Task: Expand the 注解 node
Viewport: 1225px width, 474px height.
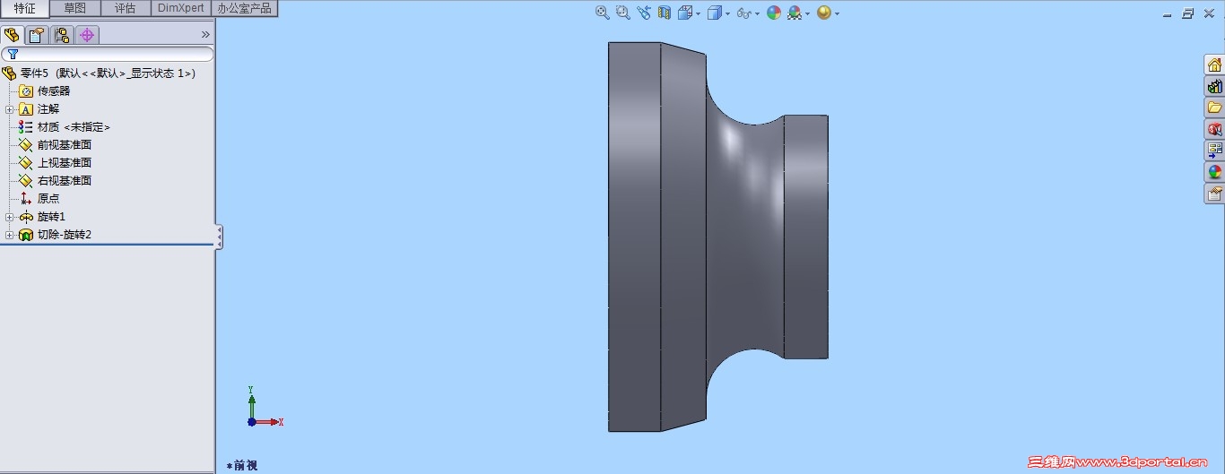Action: [9, 109]
